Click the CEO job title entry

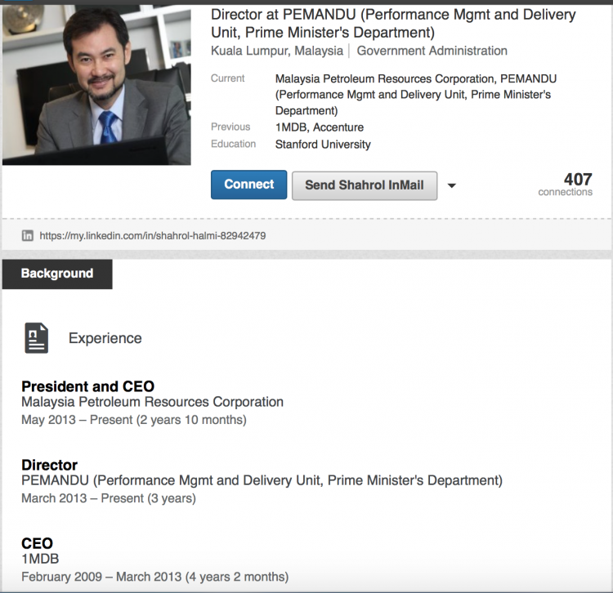click(x=37, y=543)
